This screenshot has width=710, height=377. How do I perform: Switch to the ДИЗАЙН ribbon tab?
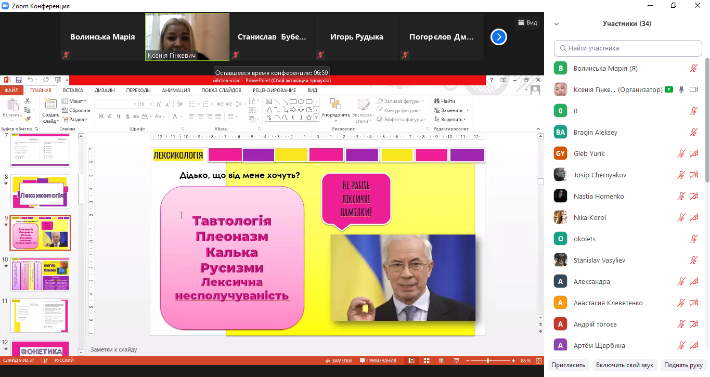coord(105,90)
